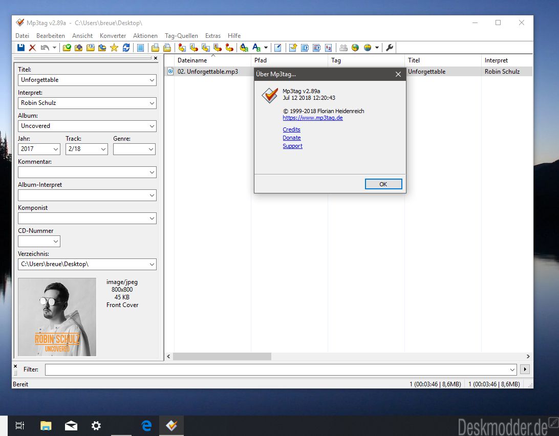Click the red X Remove tag icon

(32, 48)
